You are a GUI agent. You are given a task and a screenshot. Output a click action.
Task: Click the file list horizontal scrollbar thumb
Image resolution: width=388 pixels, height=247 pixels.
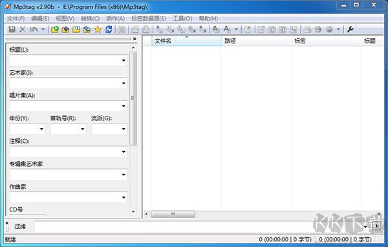click(173, 214)
